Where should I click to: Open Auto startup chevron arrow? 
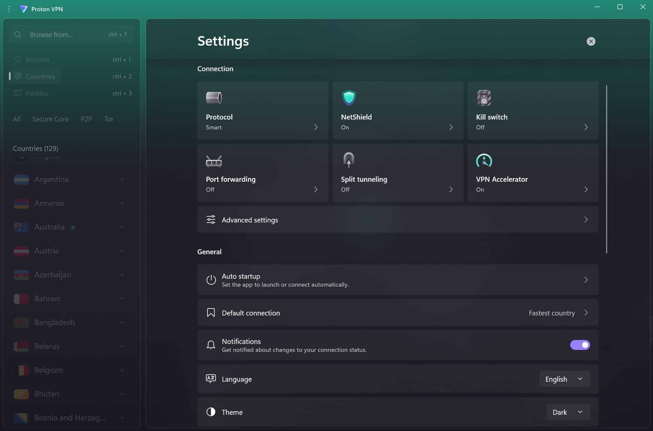click(586, 280)
